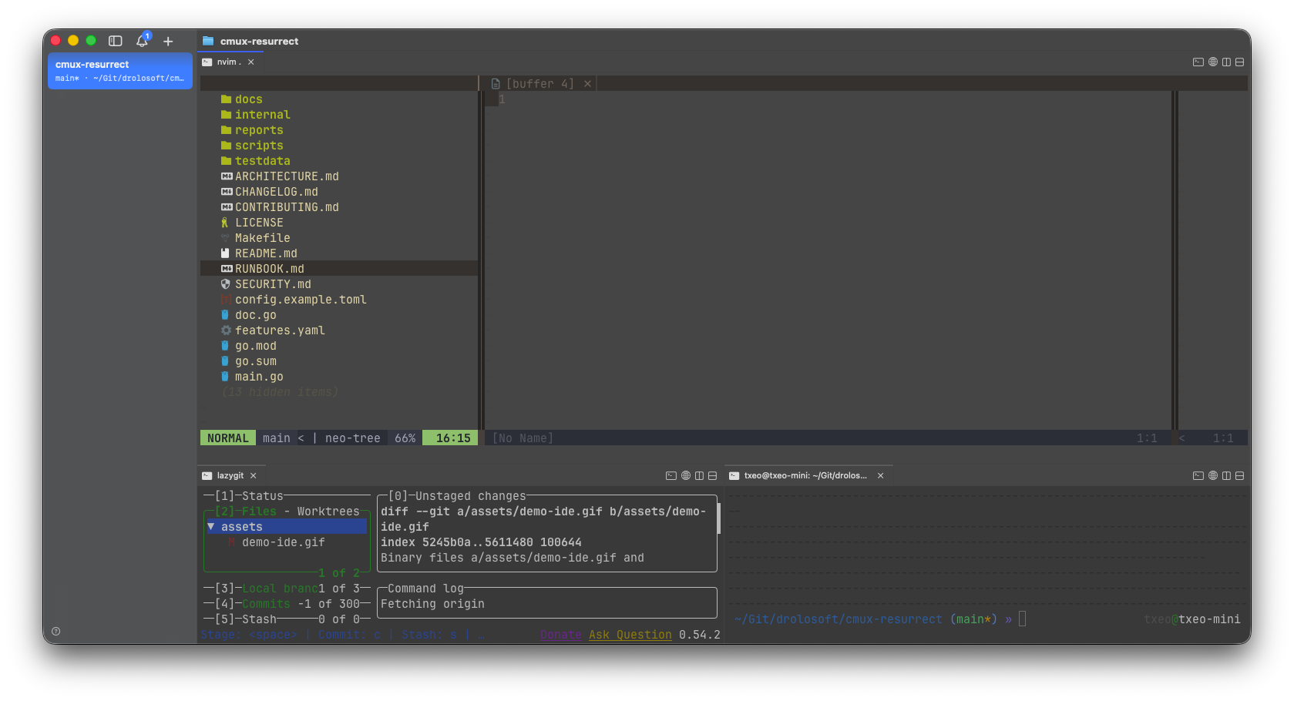
Task: Open new terminal in bottom-right pane
Action: 1198,476
